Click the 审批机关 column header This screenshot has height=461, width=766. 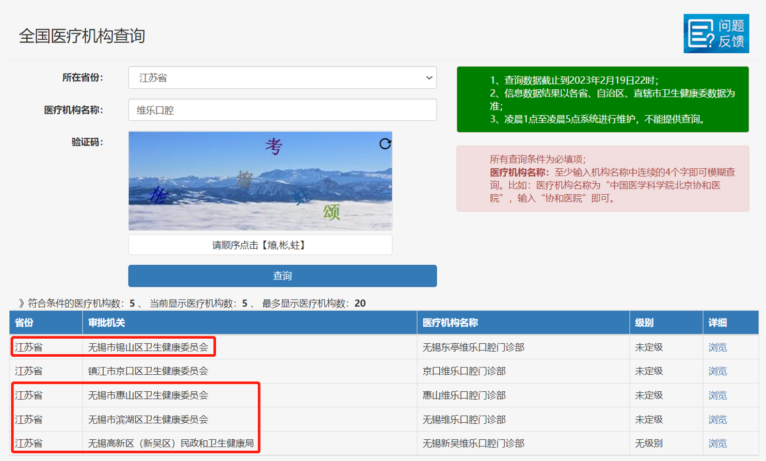tap(106, 323)
